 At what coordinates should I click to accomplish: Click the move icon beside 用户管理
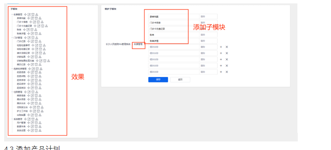[28, 122]
